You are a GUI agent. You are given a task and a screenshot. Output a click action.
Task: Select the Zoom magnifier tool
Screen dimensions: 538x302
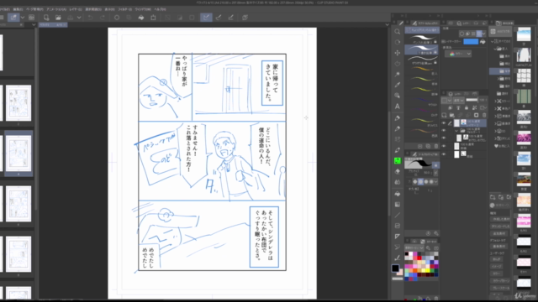tap(398, 32)
